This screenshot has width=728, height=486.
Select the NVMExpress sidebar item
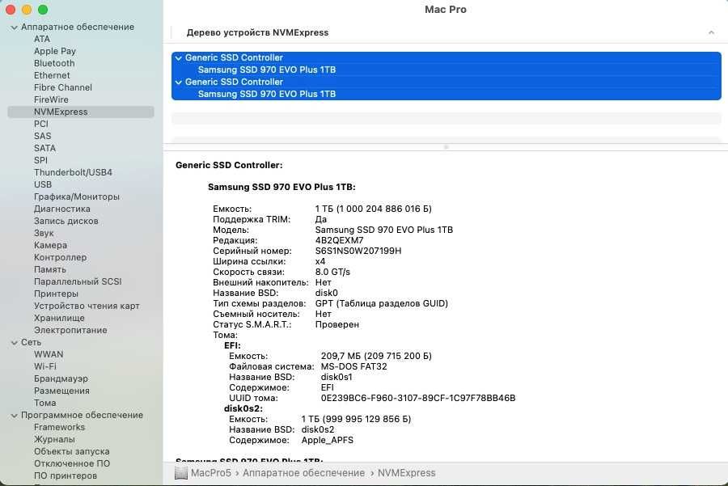[x=81, y=112]
